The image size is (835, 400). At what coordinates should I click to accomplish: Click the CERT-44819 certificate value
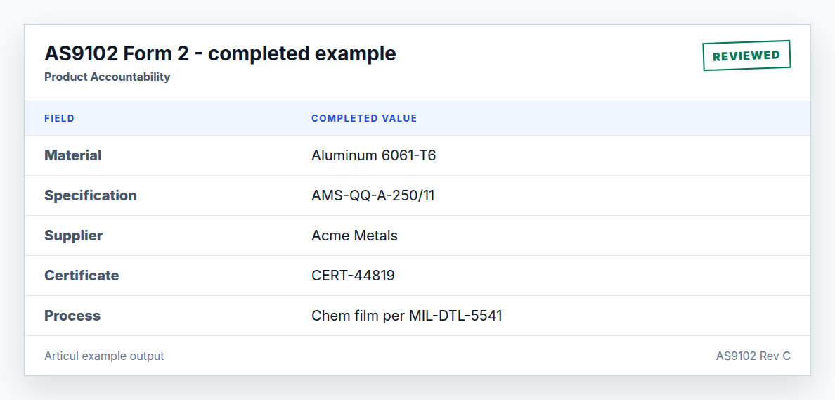click(353, 276)
